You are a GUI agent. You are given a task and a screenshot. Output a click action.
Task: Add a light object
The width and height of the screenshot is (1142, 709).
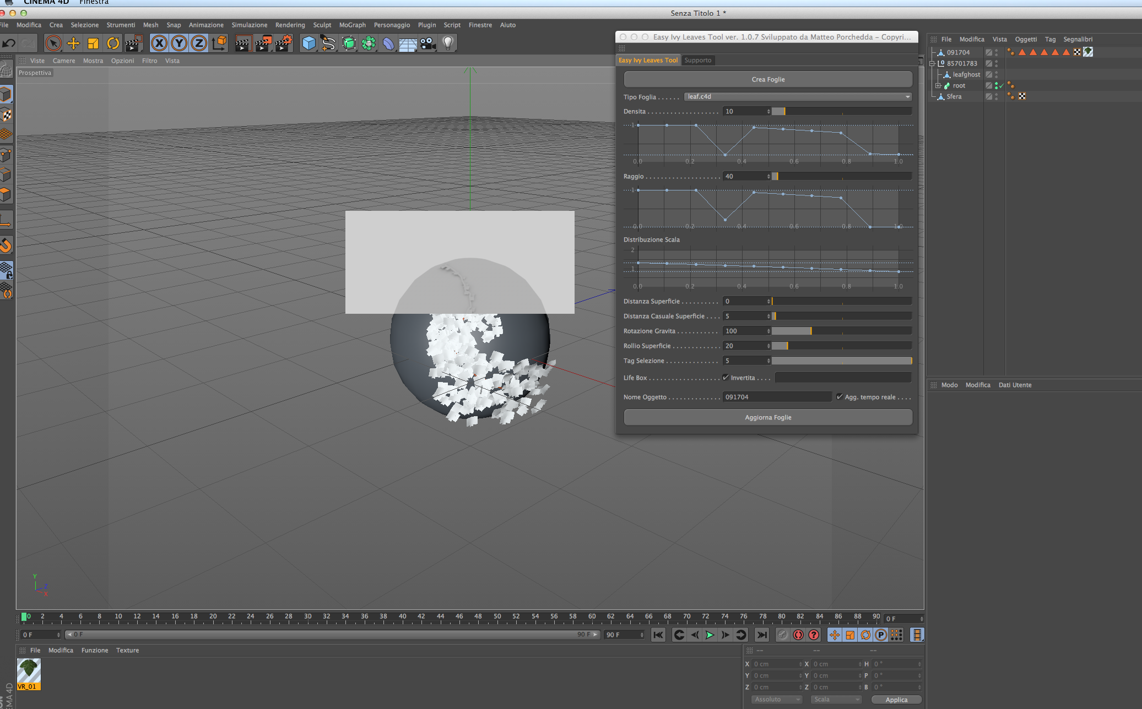pyautogui.click(x=448, y=43)
